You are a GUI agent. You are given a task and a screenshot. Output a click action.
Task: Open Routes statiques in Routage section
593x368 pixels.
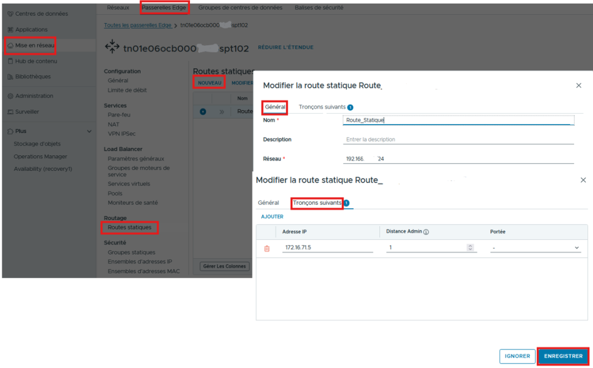(x=130, y=228)
